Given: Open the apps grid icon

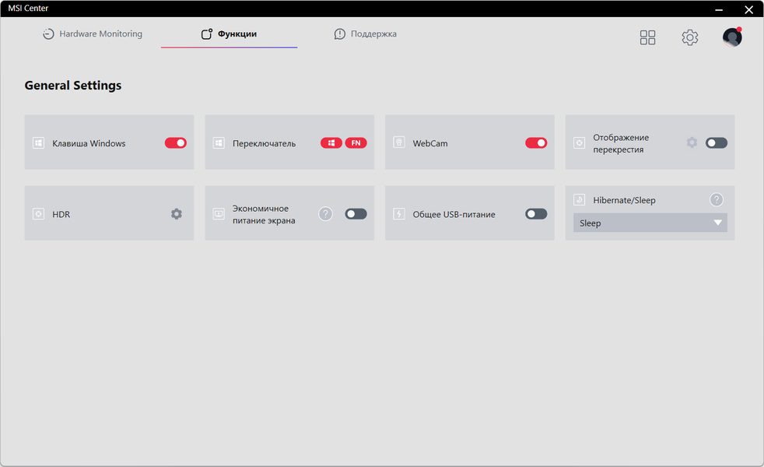Looking at the screenshot, I should click(647, 37).
